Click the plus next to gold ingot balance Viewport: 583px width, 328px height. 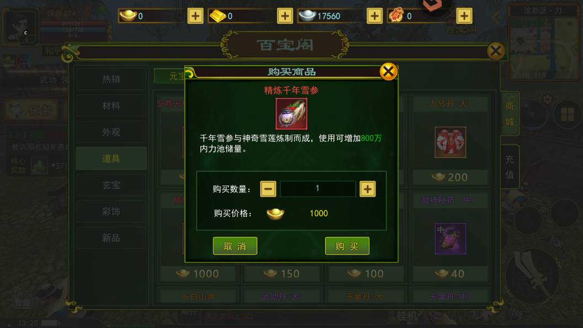pos(195,16)
